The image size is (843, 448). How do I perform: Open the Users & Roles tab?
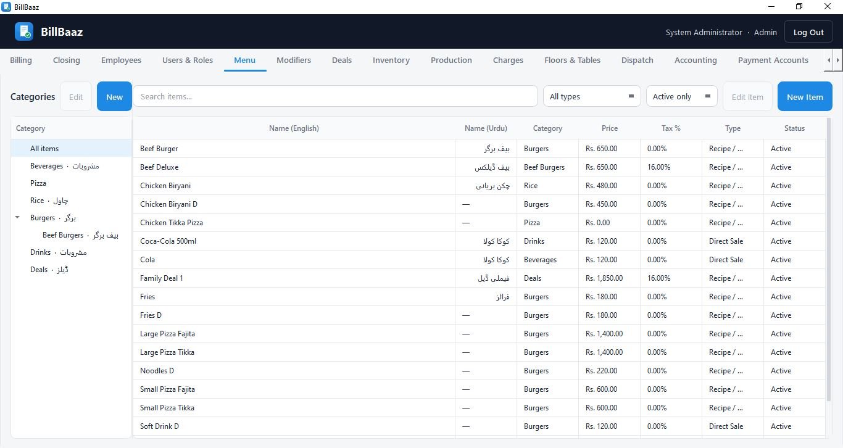188,60
